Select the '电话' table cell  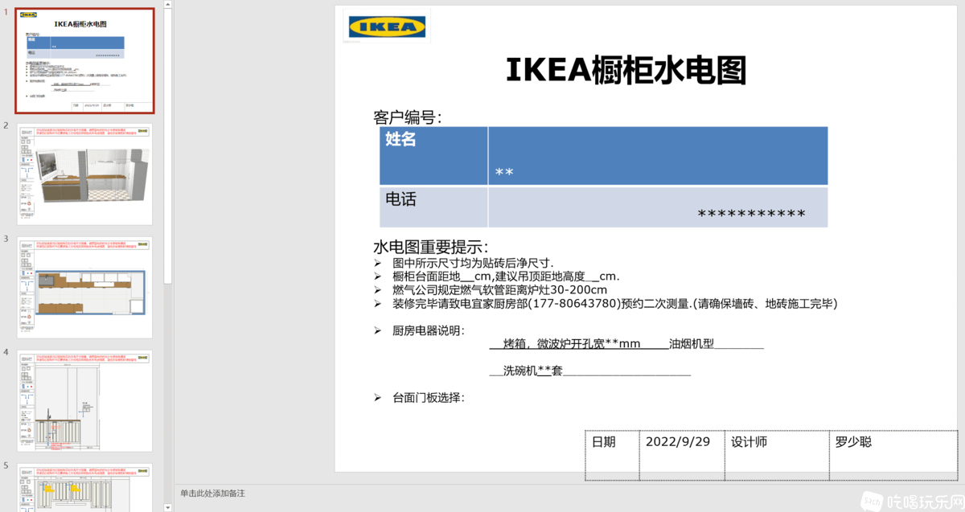coord(433,207)
